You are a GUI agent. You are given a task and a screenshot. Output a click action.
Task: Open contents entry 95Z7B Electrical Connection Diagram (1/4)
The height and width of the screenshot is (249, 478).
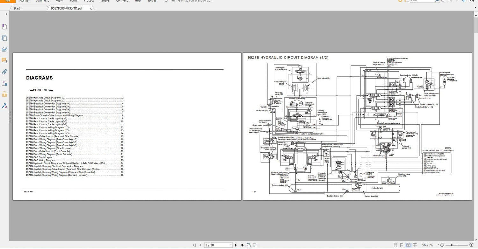click(75, 103)
